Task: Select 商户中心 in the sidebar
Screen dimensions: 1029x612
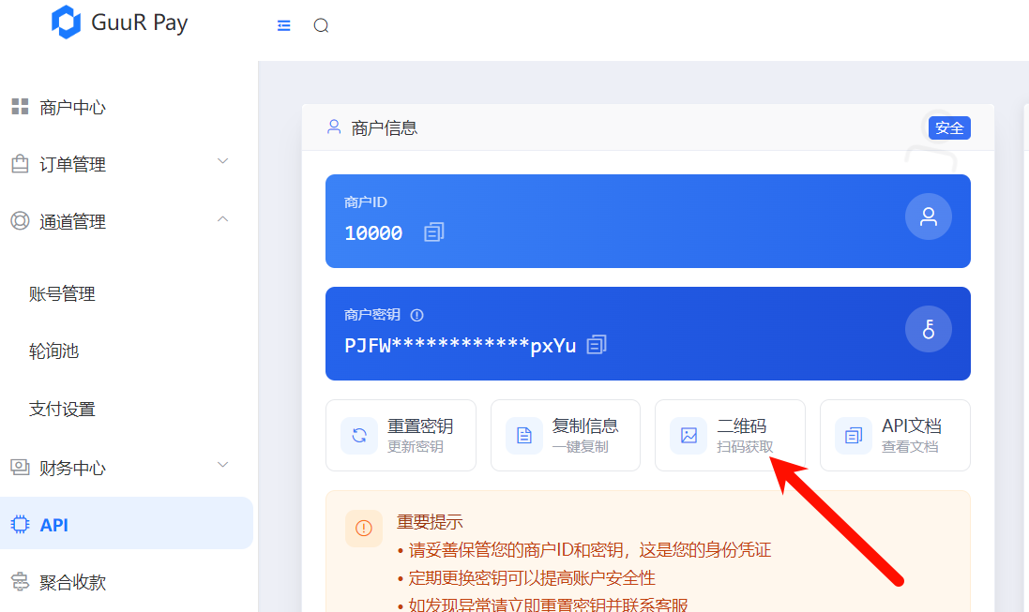Action: point(70,107)
